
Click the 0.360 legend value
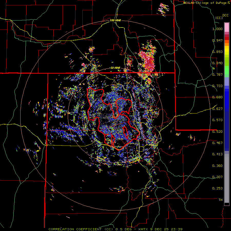click(217, 166)
